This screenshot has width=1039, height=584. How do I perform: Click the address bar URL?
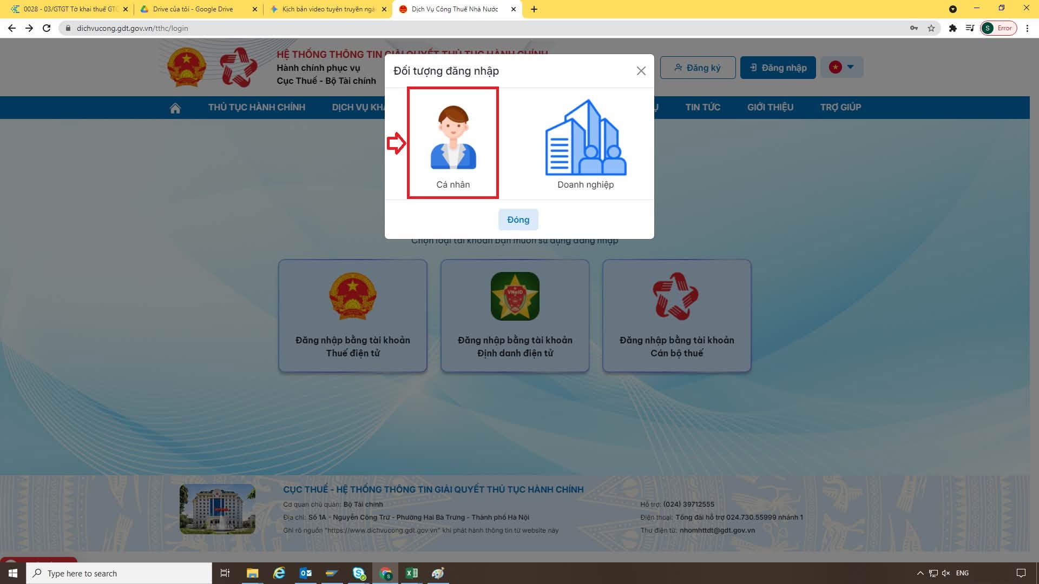(133, 28)
